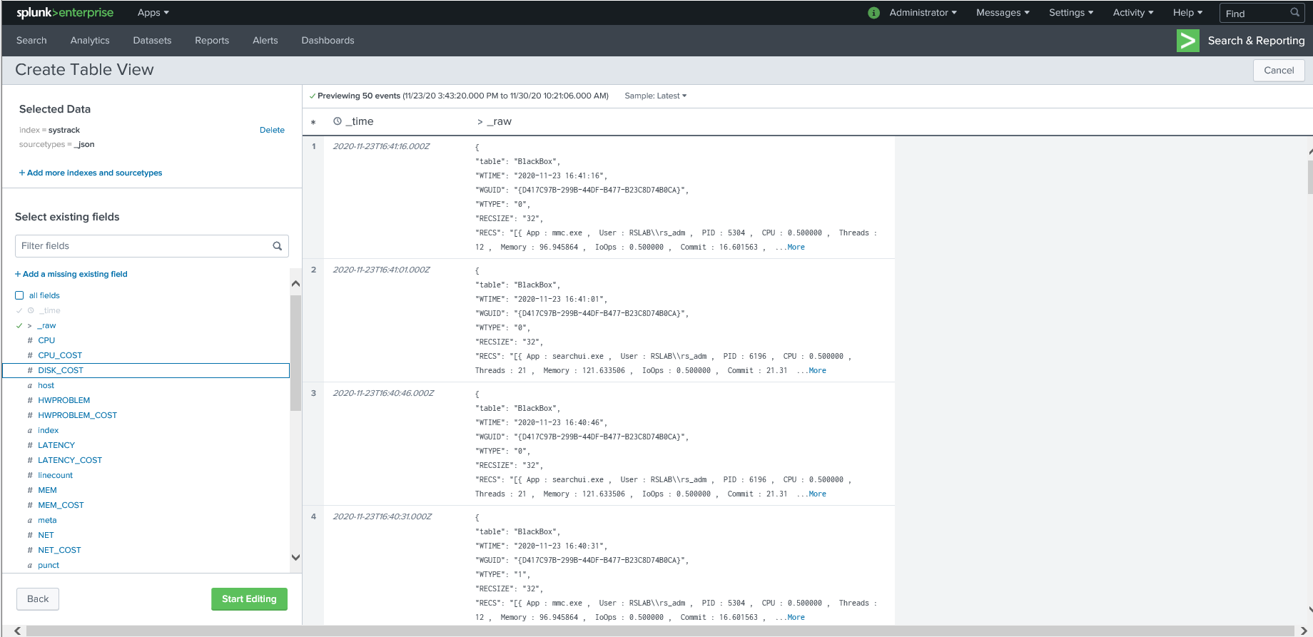Select the linecount field
The width and height of the screenshot is (1313, 637).
tap(55, 475)
